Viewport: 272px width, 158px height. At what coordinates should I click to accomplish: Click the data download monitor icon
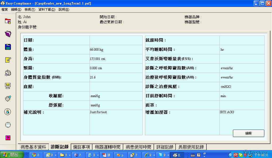point(7,85)
